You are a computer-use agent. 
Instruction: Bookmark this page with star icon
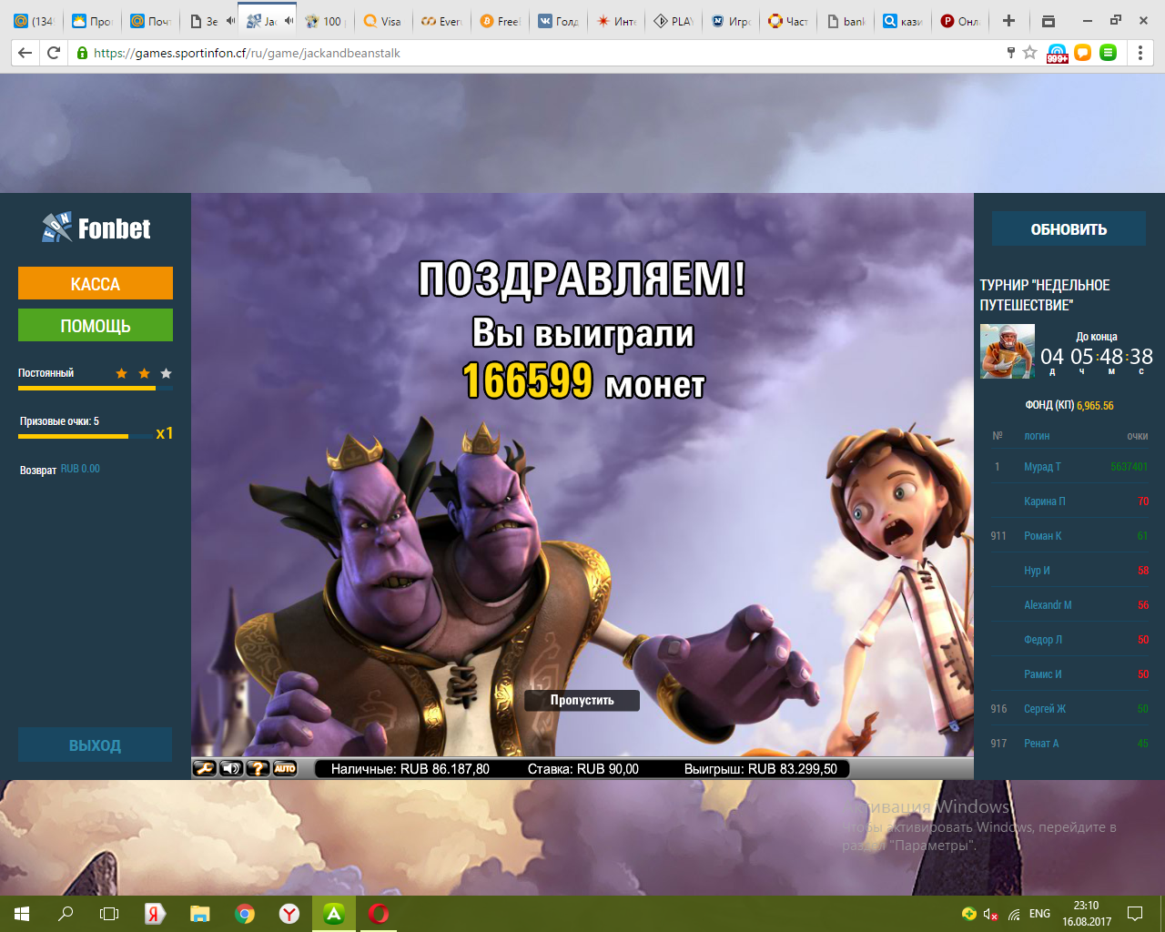1029,53
